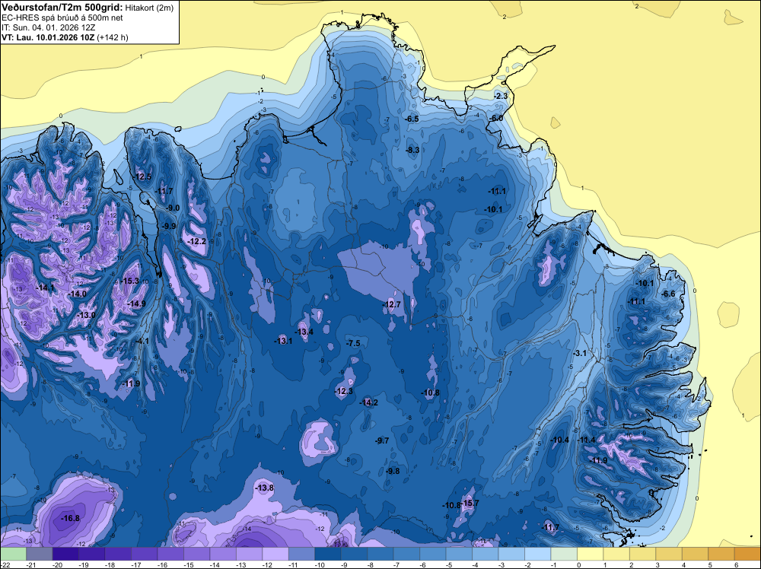
Task: Pick the legend swatch labeled -16
Action: pos(170,554)
